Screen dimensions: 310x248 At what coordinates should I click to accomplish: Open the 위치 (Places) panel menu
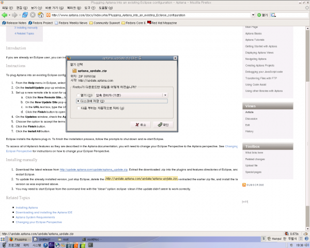click(26, 245)
